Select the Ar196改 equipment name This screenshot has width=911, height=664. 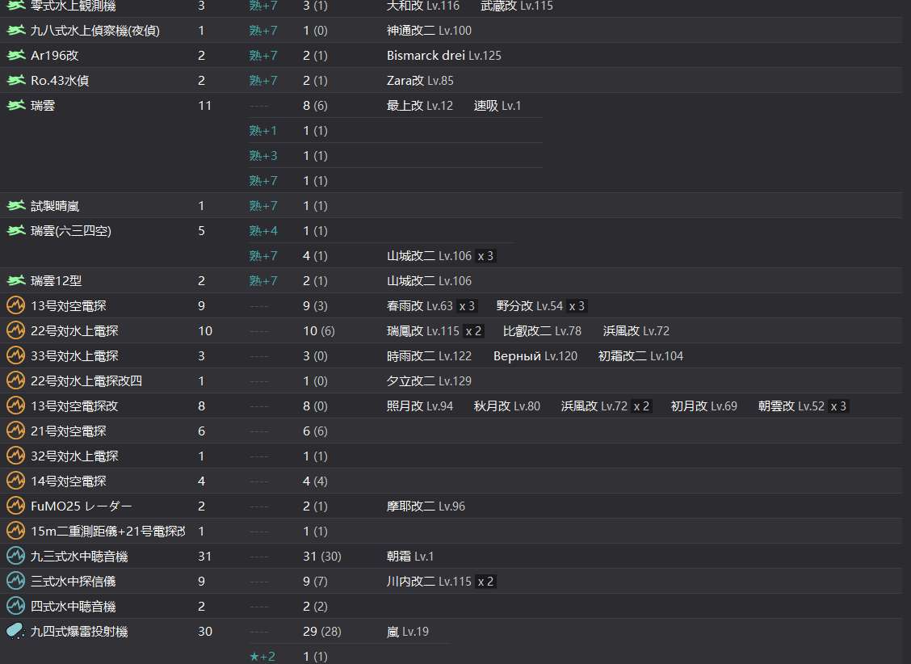point(55,55)
